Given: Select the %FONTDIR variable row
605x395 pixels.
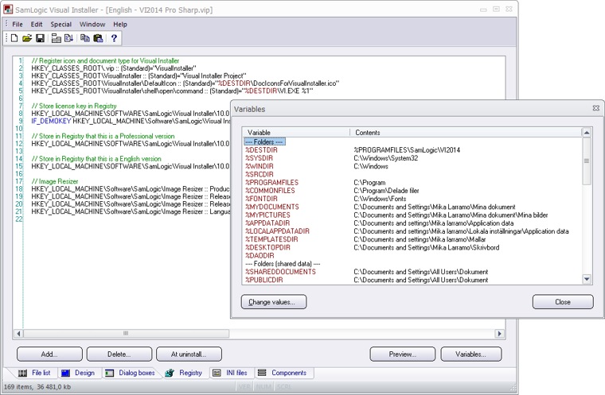Looking at the screenshot, I should 413,199.
